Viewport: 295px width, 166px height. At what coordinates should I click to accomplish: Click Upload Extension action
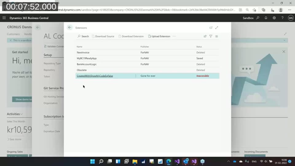(159, 36)
